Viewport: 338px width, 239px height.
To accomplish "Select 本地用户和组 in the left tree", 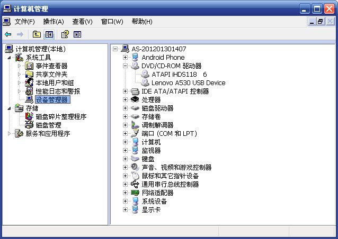I will click(55, 82).
